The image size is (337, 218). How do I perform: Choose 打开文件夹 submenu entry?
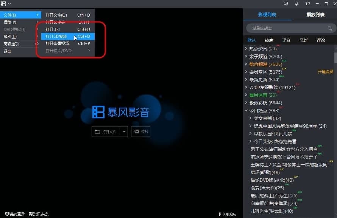[x=68, y=22]
